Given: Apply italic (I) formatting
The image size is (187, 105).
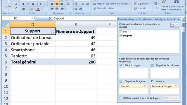Looking at the screenshot, I should click(x=28, y=4).
